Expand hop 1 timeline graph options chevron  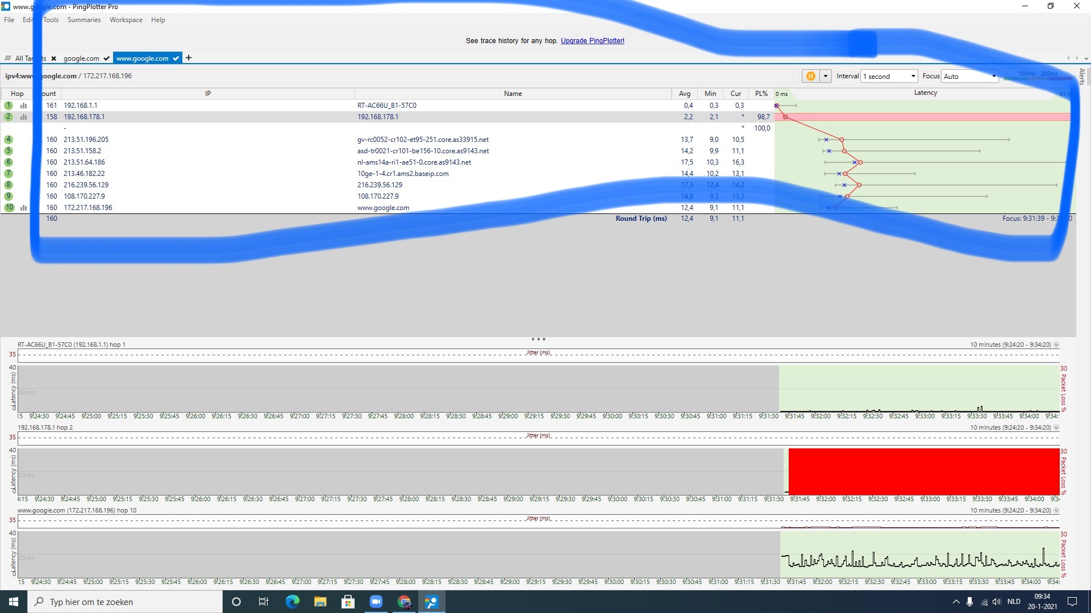[x=1056, y=345]
